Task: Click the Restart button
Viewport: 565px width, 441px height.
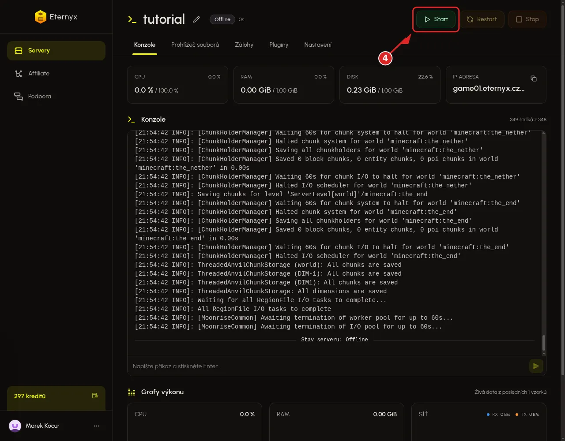Action: (x=482, y=19)
